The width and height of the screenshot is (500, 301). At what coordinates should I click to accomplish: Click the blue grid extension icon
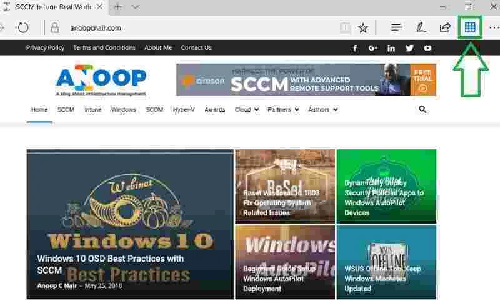point(470,27)
